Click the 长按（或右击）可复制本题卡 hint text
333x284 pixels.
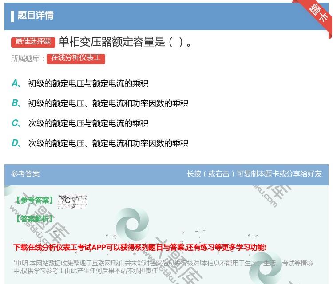254,174
